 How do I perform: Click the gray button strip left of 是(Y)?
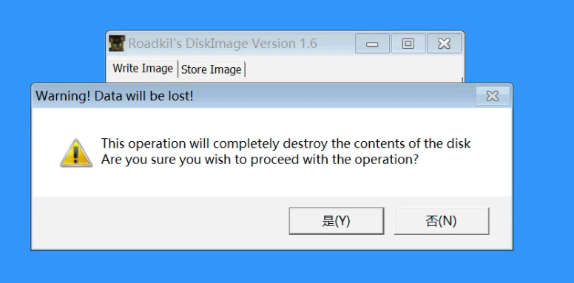pyautogui.click(x=160, y=222)
